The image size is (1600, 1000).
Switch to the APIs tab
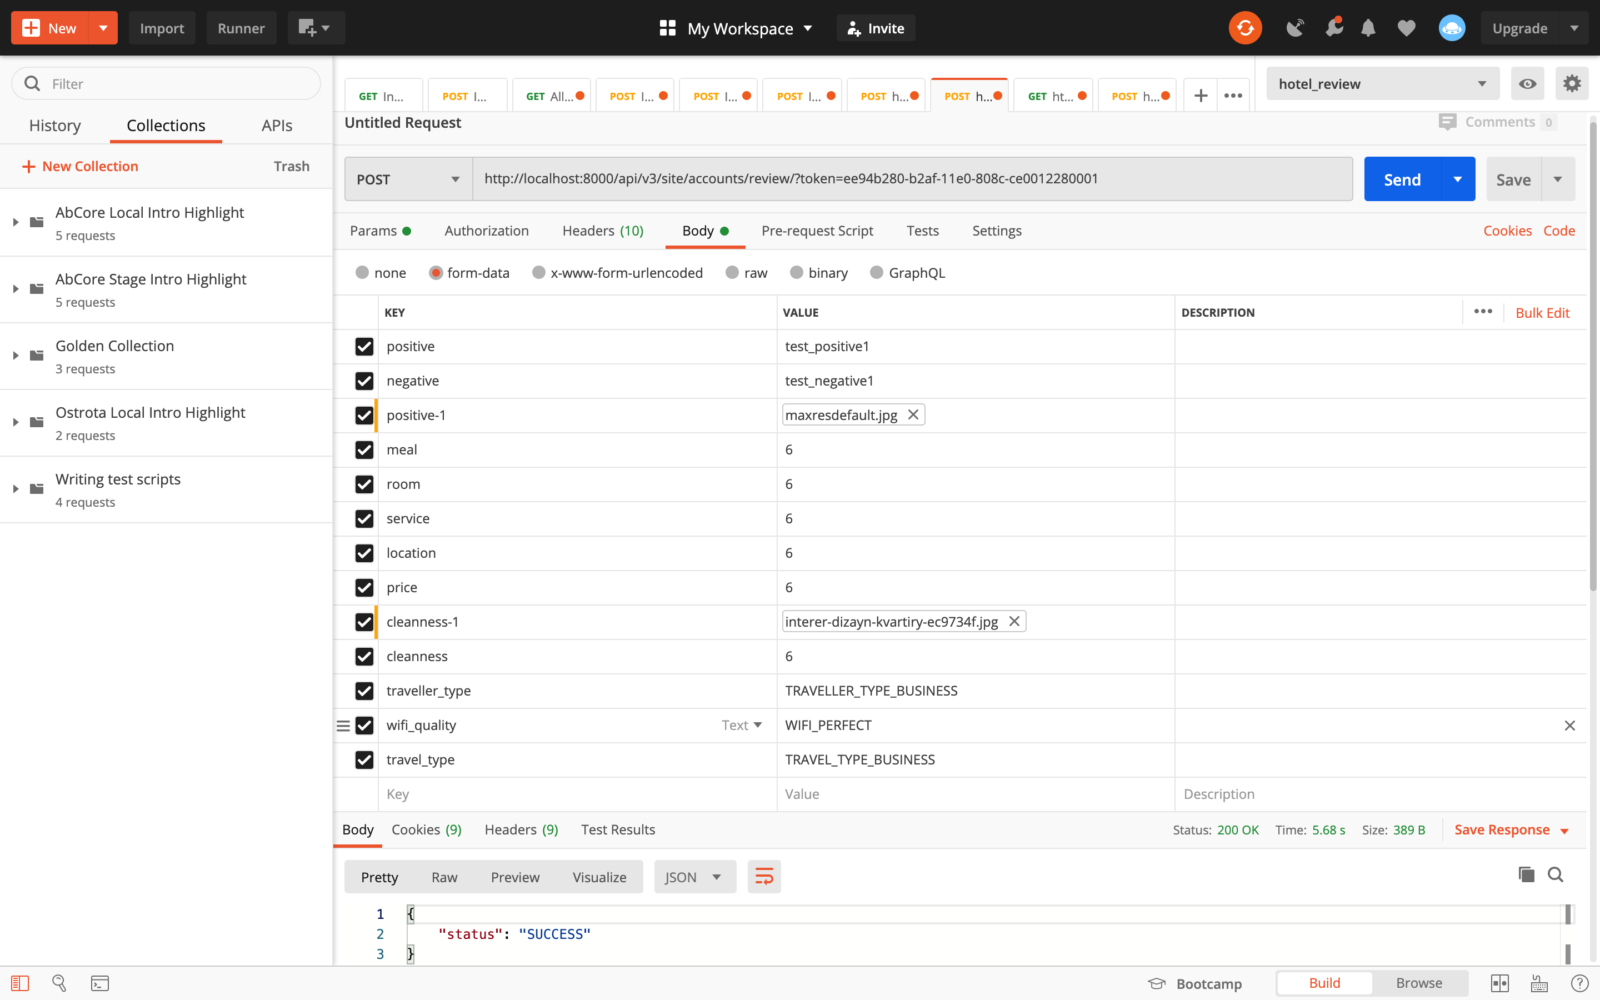click(276, 125)
